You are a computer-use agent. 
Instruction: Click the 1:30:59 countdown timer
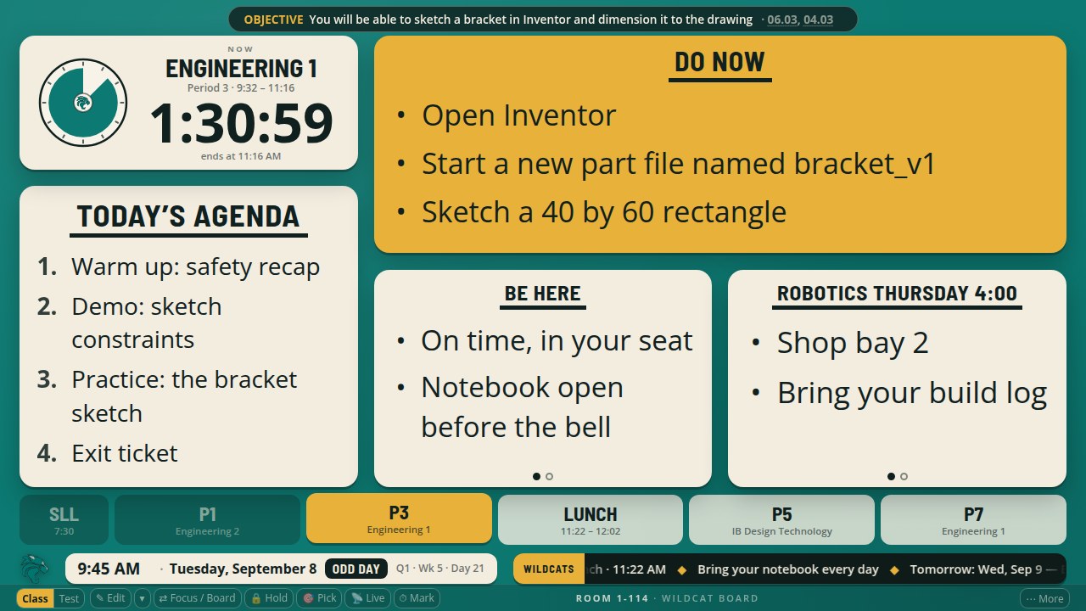tap(242, 124)
